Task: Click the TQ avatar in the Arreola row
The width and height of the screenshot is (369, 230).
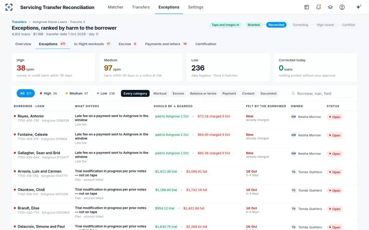Action: (x=294, y=172)
